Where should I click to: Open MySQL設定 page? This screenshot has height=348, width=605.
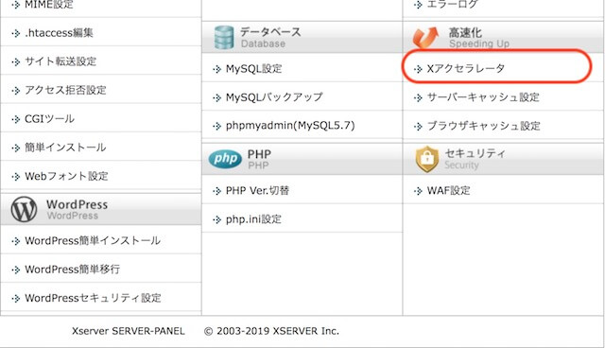(254, 69)
